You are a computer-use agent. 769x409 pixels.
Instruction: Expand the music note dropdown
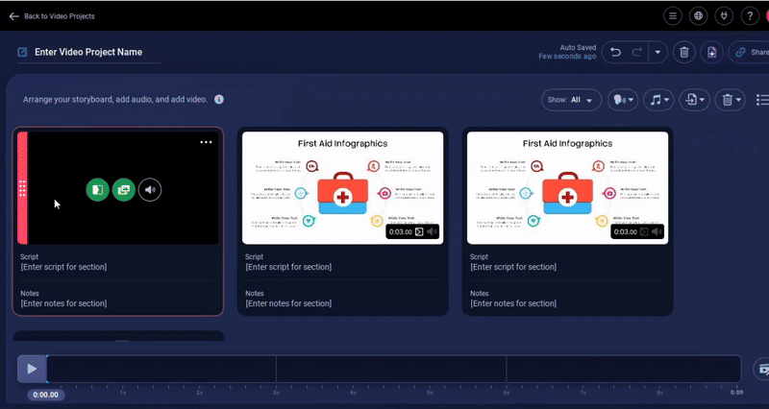click(x=658, y=100)
